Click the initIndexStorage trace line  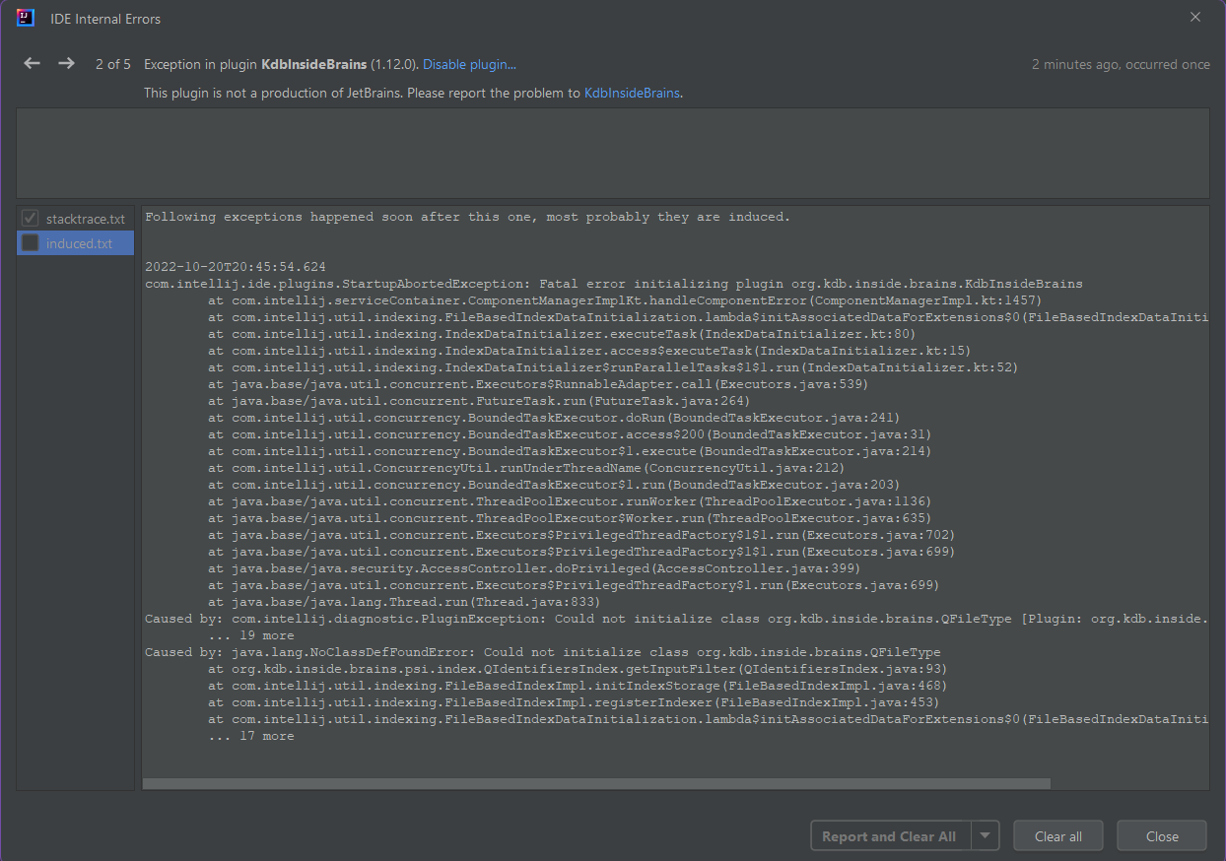578,686
